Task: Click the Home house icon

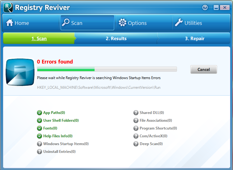Action: (x=10, y=23)
